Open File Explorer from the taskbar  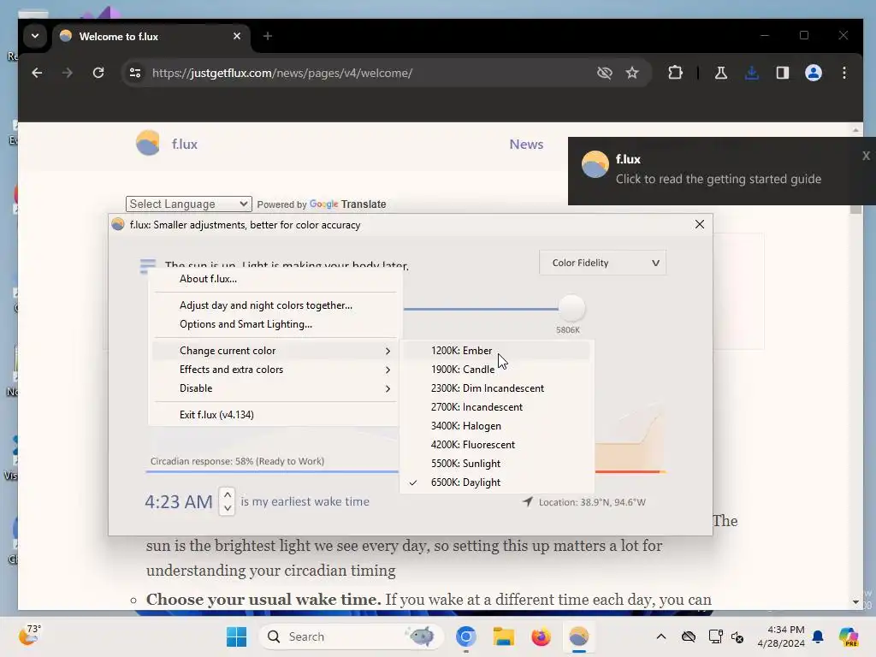(503, 636)
